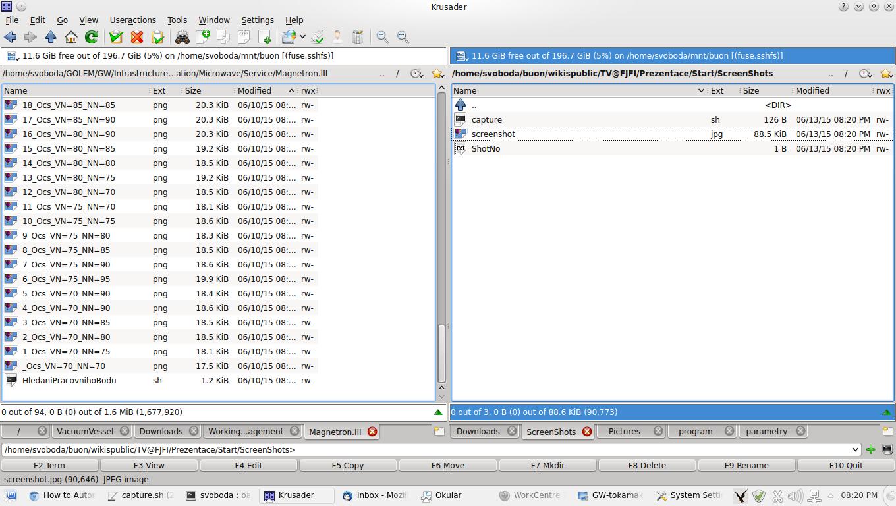This screenshot has height=506, width=896.
Task: Close the ScreenShots tab
Action: click(587, 432)
